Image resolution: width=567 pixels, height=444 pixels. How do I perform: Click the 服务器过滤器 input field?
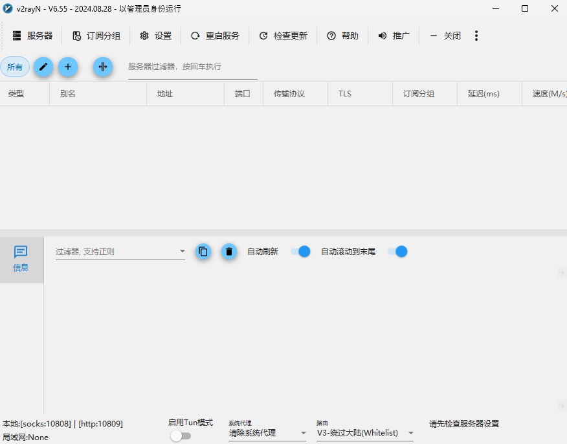click(x=192, y=67)
